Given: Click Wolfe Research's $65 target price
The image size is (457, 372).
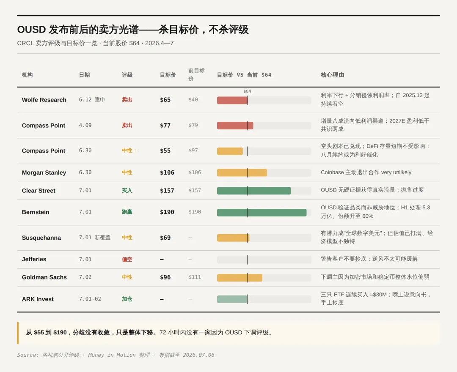Looking at the screenshot, I should [165, 100].
